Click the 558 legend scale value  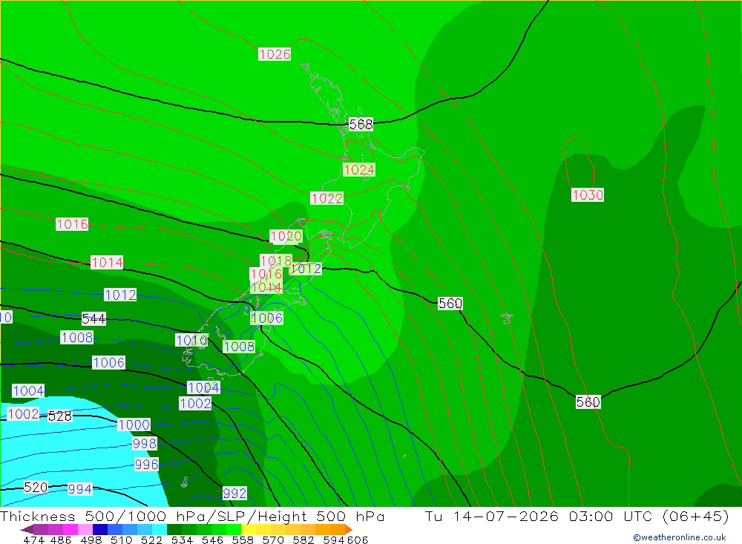[243, 540]
